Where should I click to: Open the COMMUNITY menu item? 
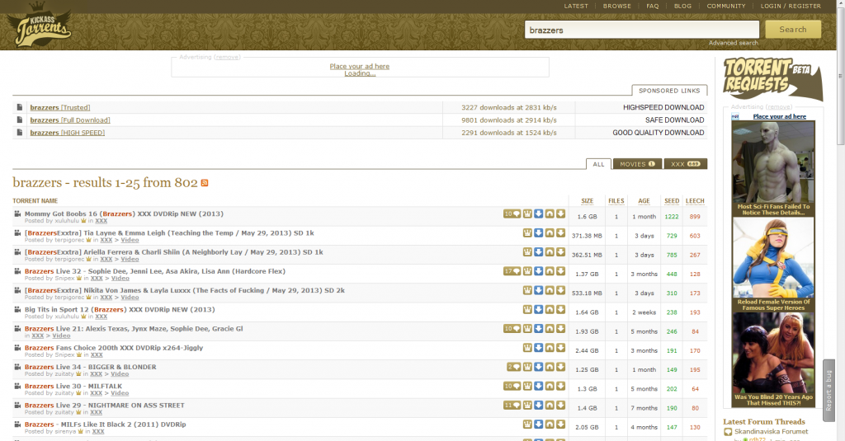click(x=726, y=6)
